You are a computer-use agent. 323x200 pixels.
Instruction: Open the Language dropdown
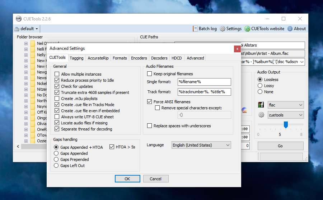201,145
